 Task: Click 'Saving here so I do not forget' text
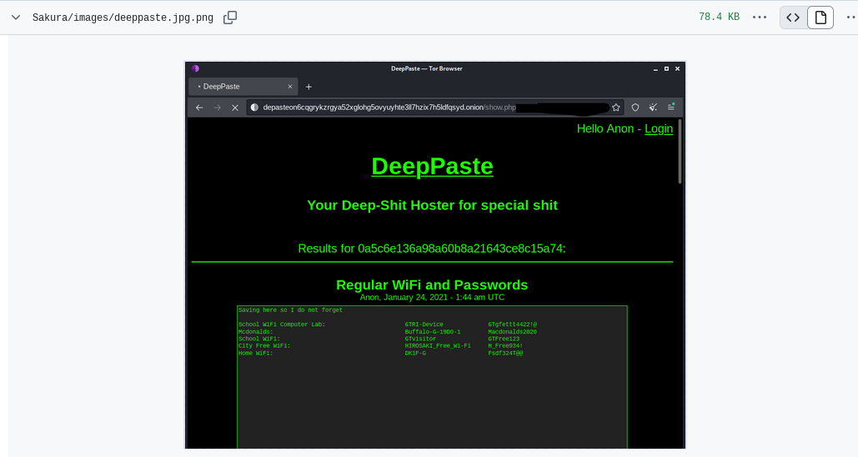290,309
